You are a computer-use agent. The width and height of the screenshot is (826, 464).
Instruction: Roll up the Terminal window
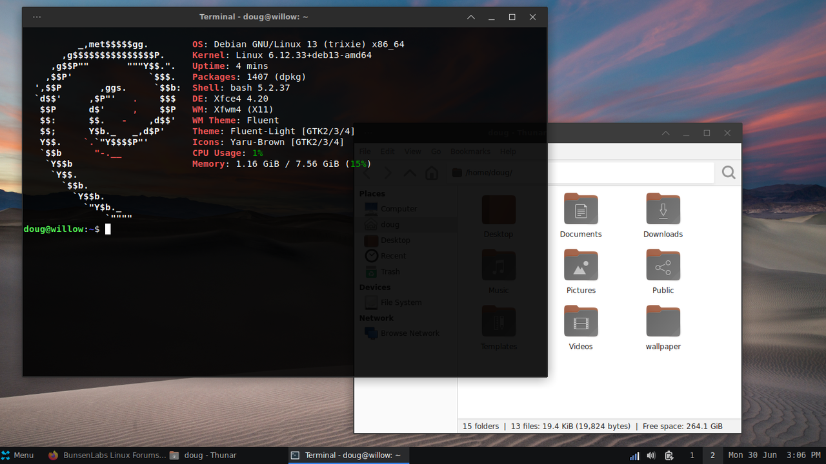point(471,17)
